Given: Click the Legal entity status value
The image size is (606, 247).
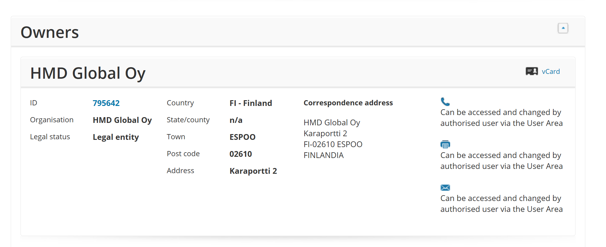Looking at the screenshot, I should click(x=116, y=137).
